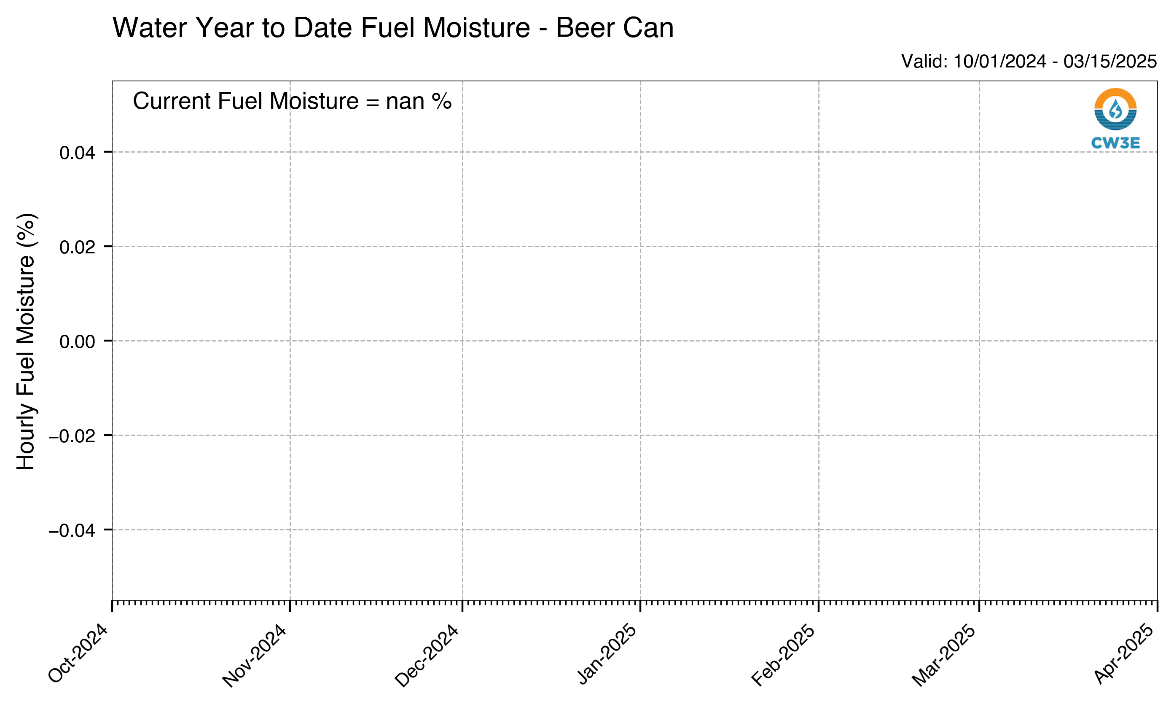
Task: Click the CW3E logo icon
Action: coord(1115,109)
